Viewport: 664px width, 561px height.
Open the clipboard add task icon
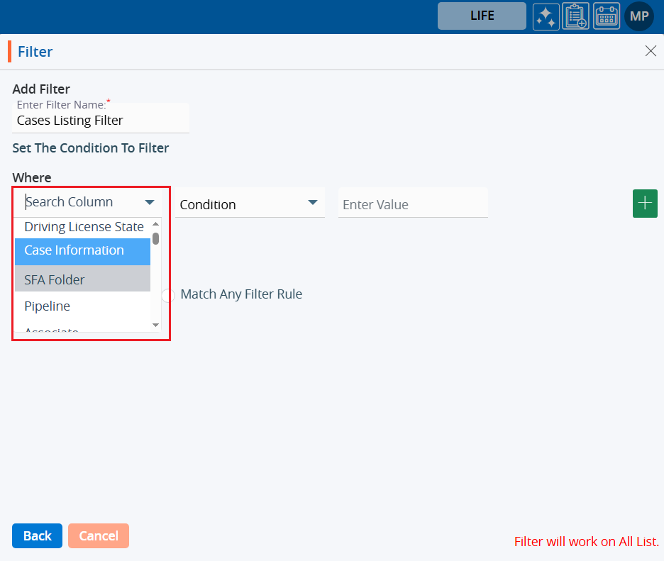coord(575,16)
